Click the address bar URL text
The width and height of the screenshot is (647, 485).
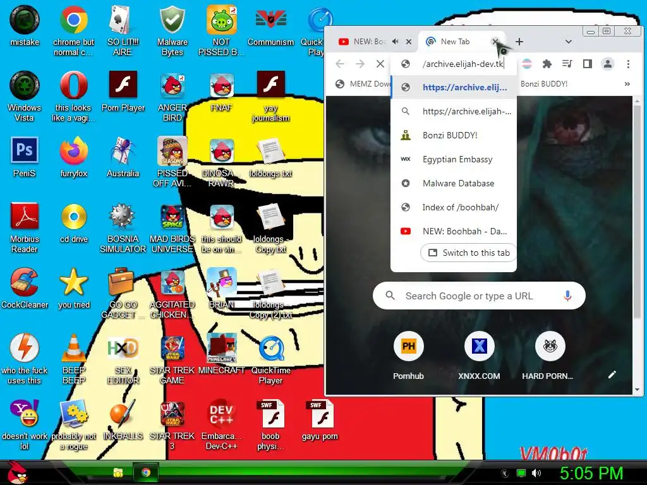(x=463, y=64)
